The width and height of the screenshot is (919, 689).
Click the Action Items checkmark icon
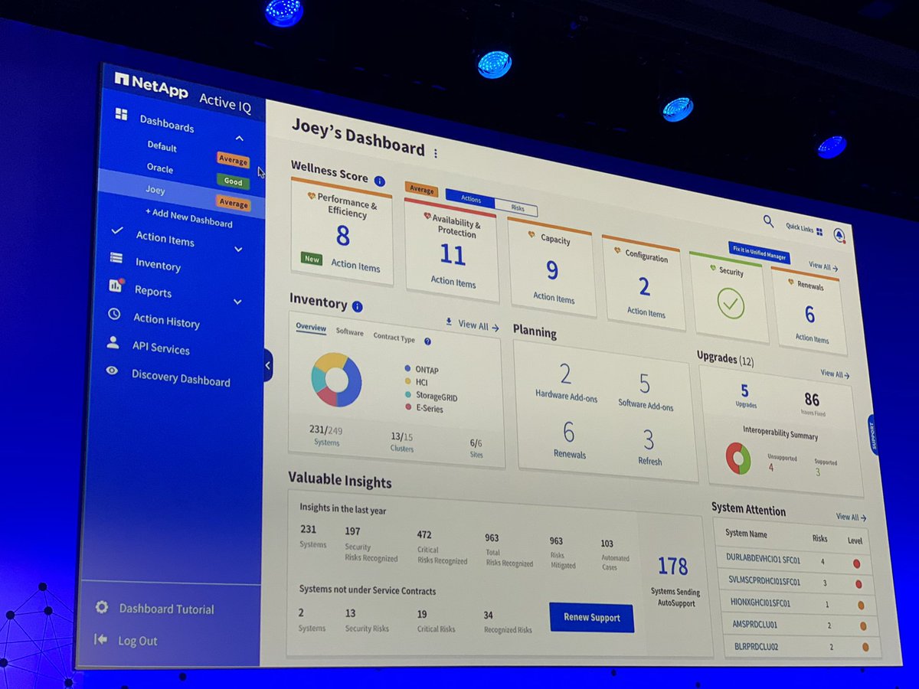[x=117, y=230]
